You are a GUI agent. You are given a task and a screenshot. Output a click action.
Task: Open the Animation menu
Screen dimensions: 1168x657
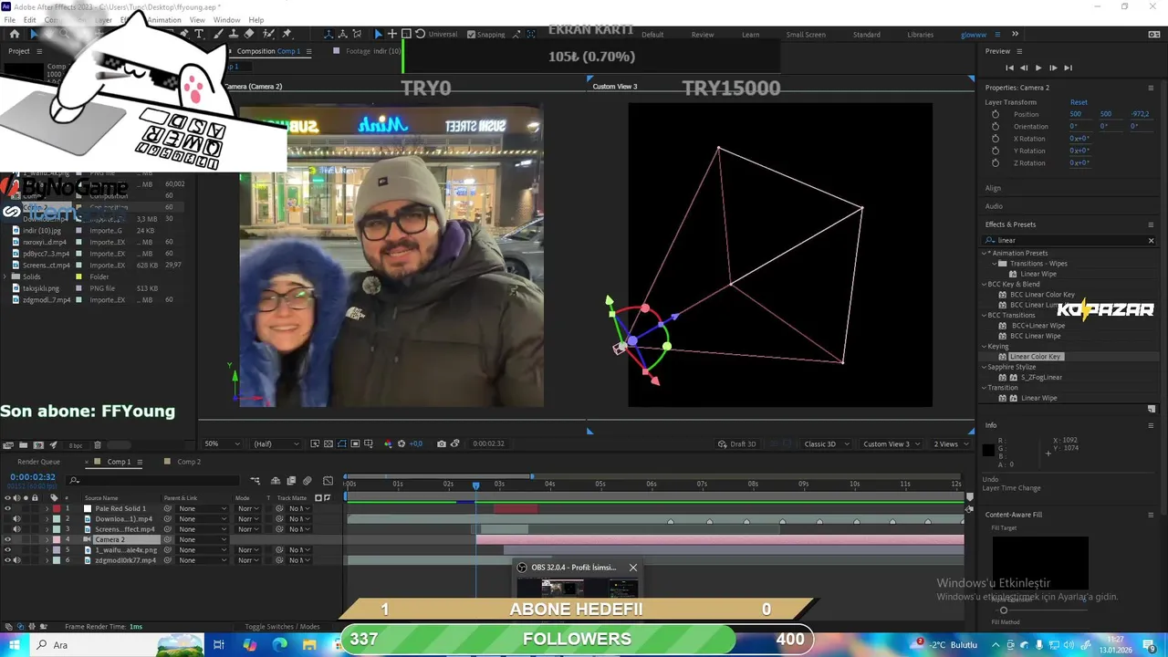164,19
